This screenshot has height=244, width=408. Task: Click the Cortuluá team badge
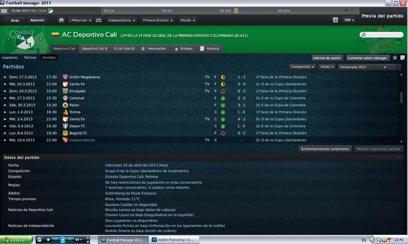click(65, 98)
